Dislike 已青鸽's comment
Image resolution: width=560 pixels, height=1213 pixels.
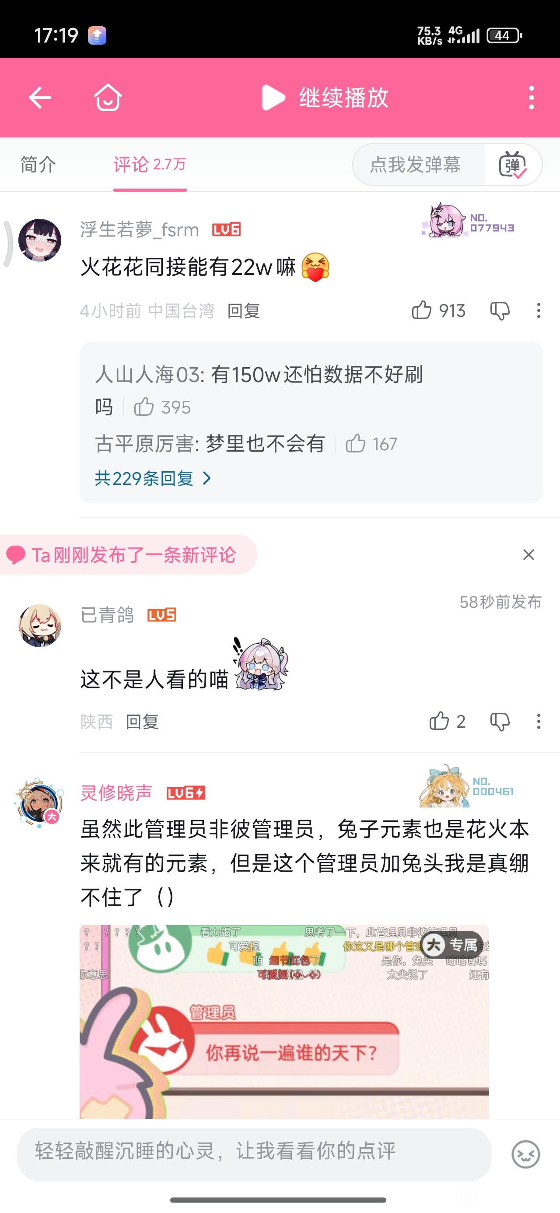pos(500,722)
